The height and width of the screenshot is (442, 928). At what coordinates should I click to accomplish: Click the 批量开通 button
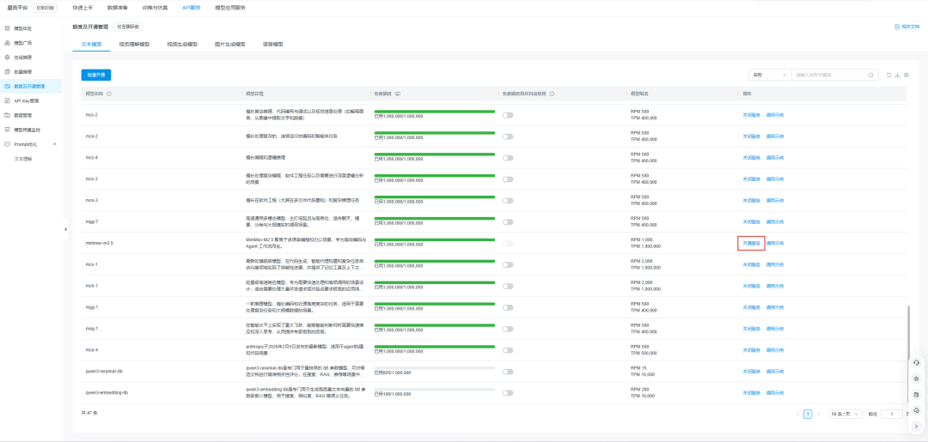pos(96,75)
